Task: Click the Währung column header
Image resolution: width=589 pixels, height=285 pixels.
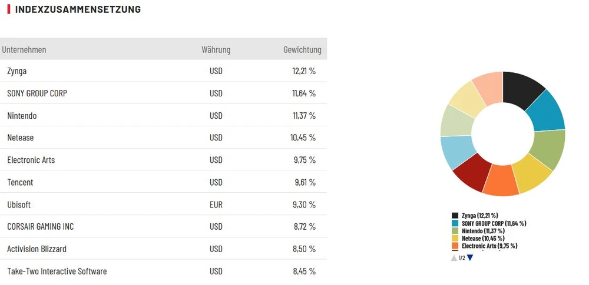Action: pyautogui.click(x=216, y=50)
